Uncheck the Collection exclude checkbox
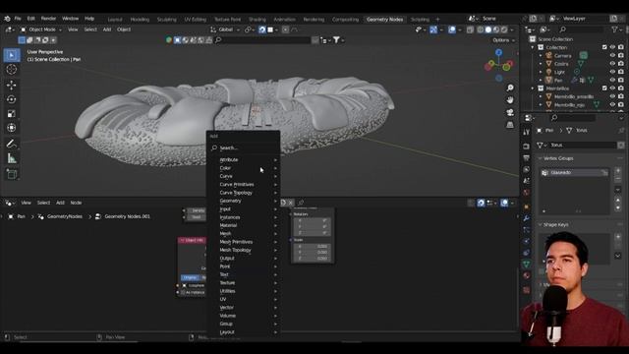Image resolution: width=629 pixels, height=354 pixels. (x=604, y=47)
